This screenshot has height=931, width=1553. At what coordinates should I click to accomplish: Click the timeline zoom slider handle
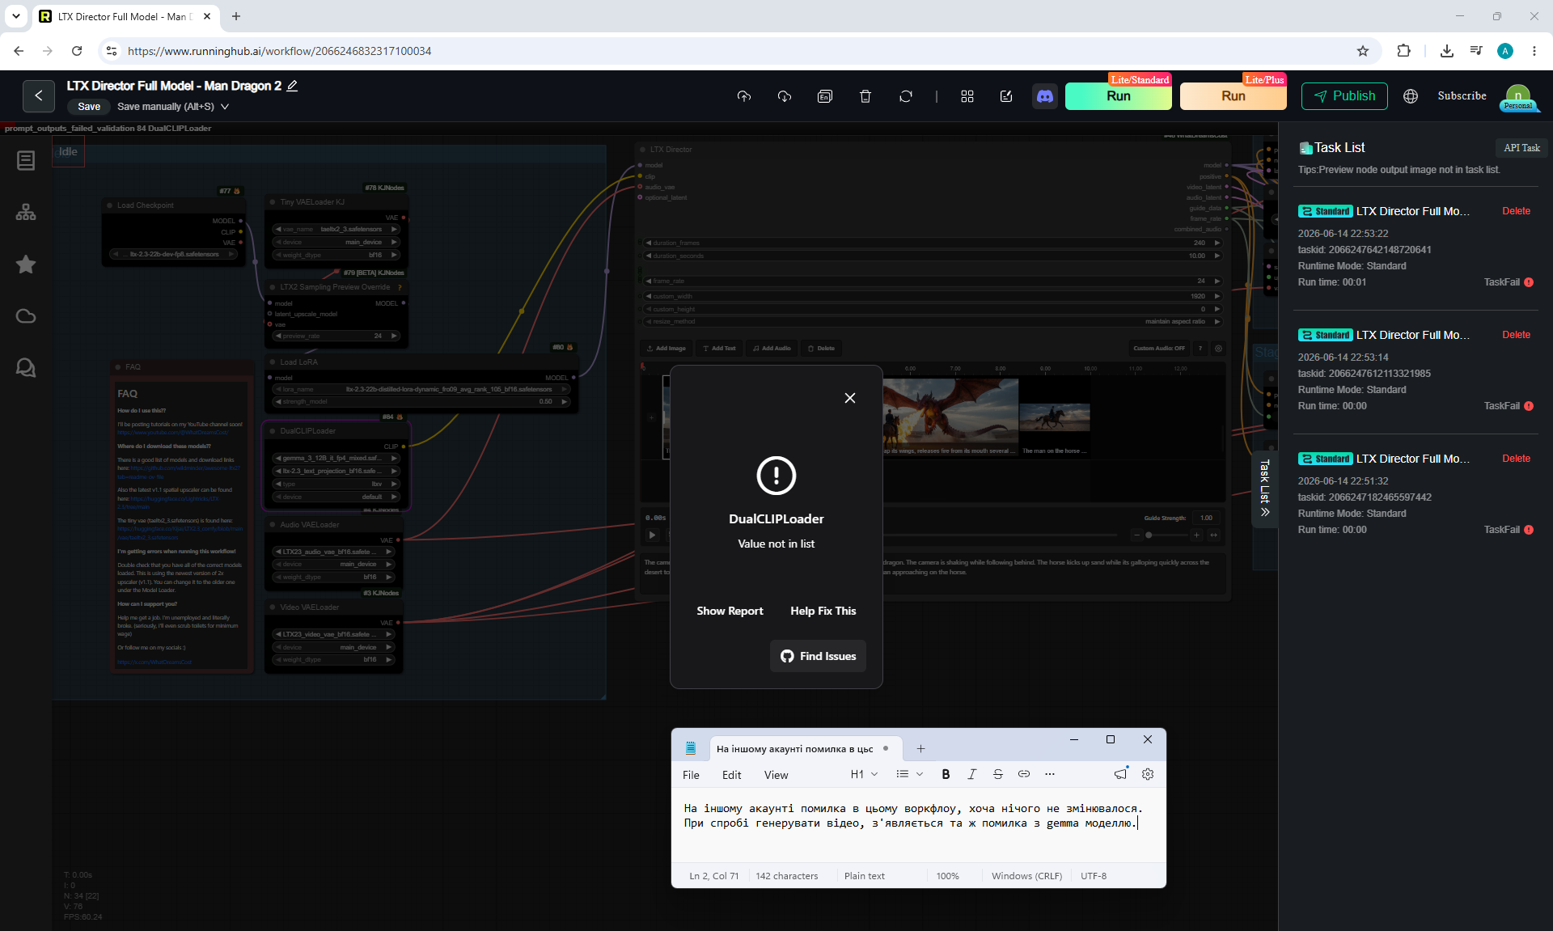(1149, 535)
